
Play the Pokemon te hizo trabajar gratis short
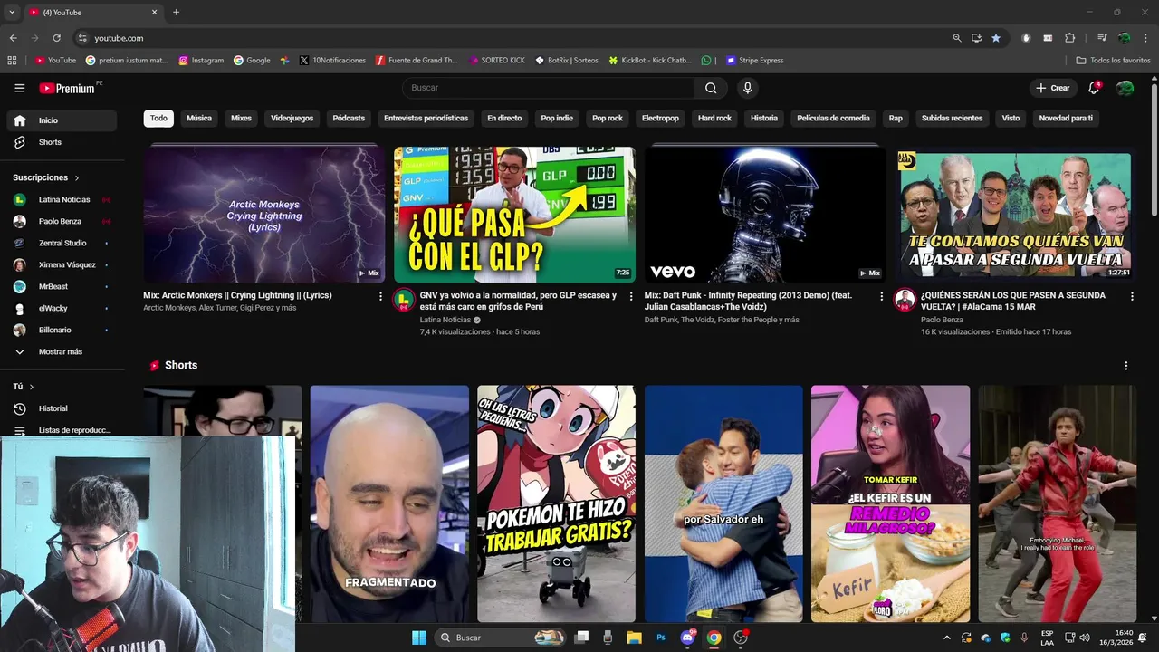556,503
